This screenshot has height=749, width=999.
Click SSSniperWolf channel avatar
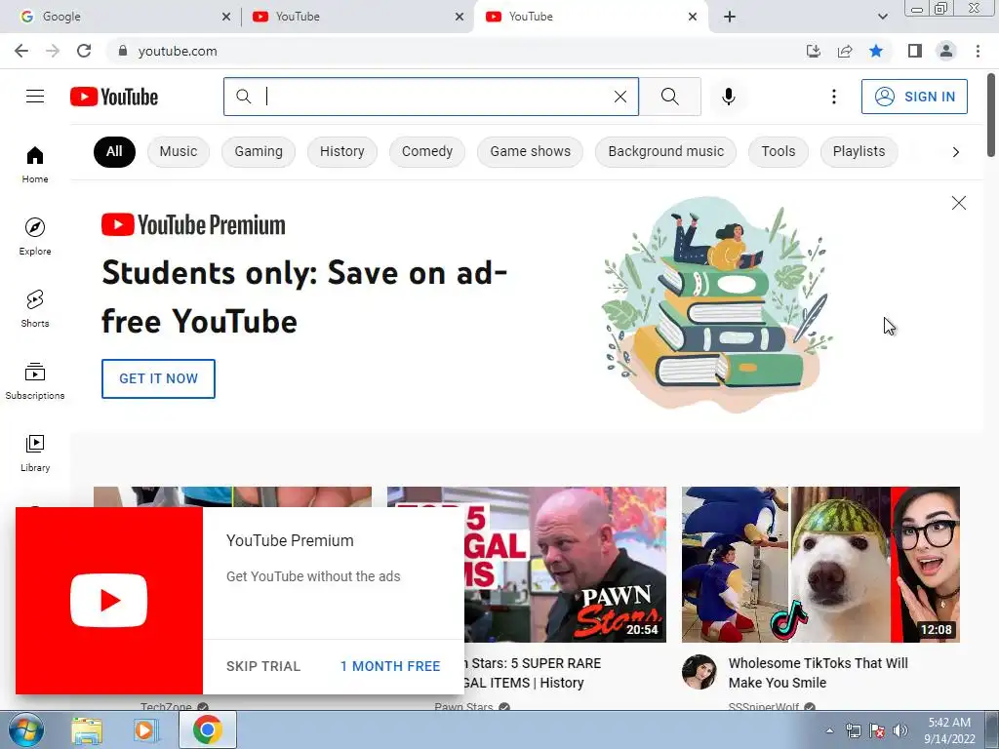(x=699, y=671)
